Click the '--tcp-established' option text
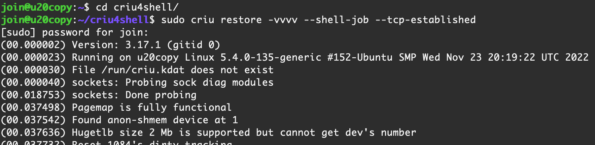The image size is (595, 145). pos(426,20)
